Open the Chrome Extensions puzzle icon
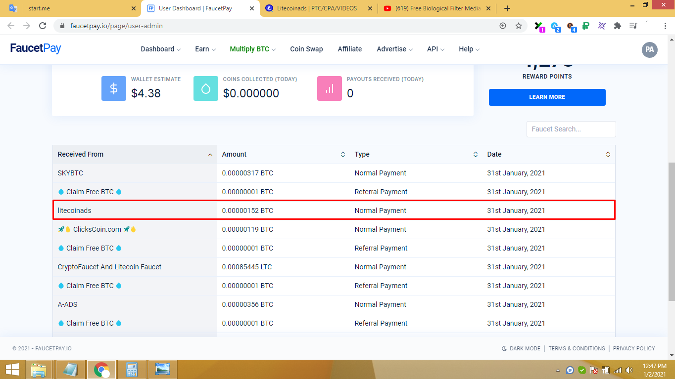The height and width of the screenshot is (379, 675). (x=617, y=26)
